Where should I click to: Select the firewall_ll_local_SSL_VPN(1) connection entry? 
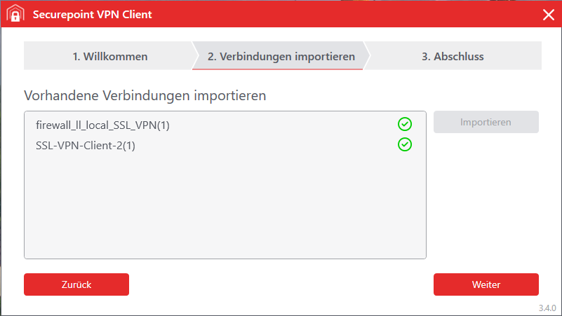[x=103, y=125]
